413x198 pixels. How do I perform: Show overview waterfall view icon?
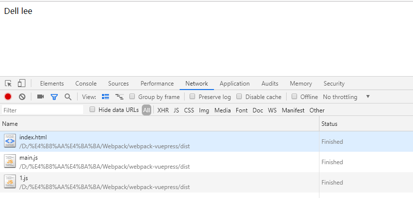coord(119,97)
